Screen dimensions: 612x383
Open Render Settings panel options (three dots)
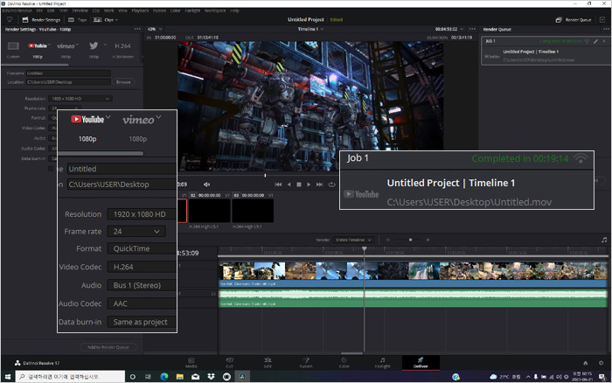pyautogui.click(x=137, y=29)
